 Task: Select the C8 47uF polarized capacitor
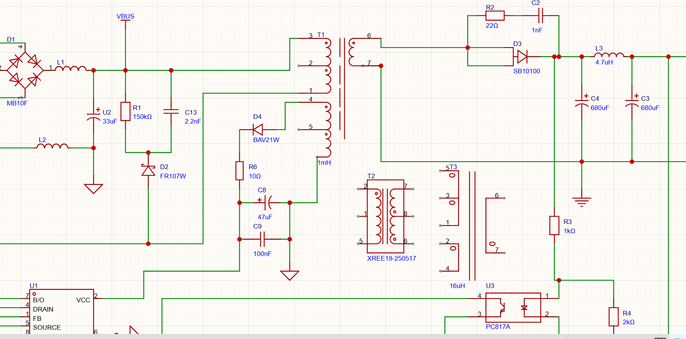coord(265,202)
